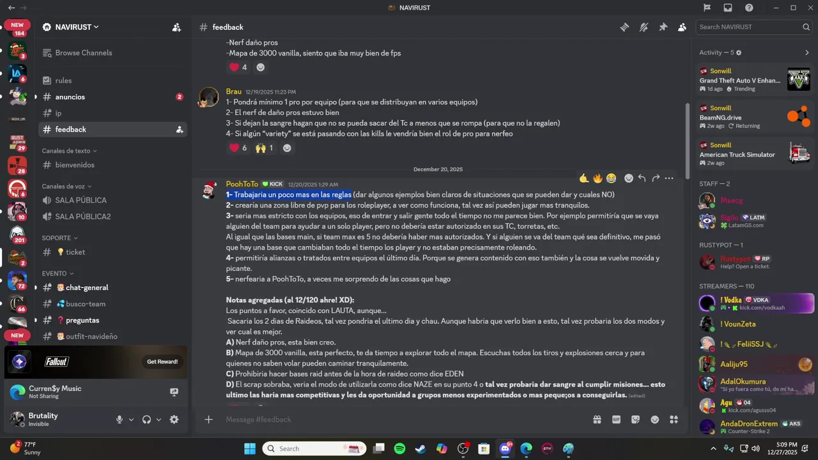Open the Threads icon in channel header
This screenshot has width=818, height=460.
pyautogui.click(x=624, y=27)
